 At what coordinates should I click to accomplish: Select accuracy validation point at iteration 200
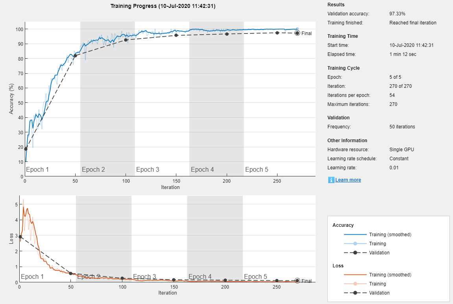pos(227,34)
